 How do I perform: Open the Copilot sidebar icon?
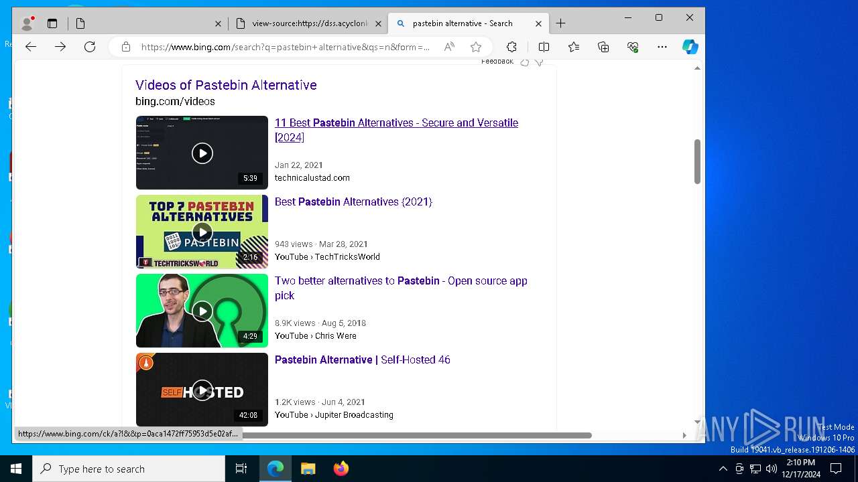690,47
